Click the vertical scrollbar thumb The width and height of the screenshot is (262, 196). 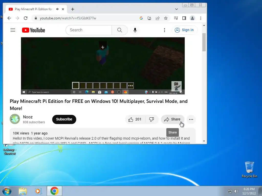coord(204,42)
